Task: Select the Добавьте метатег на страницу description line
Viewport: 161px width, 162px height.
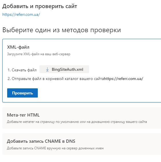Action: 77,122
